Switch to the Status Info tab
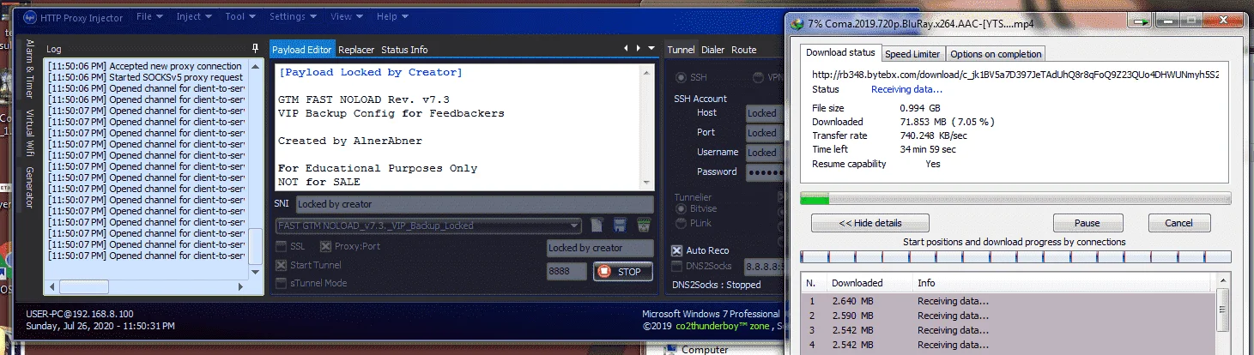This screenshot has height=355, width=1254. (404, 50)
